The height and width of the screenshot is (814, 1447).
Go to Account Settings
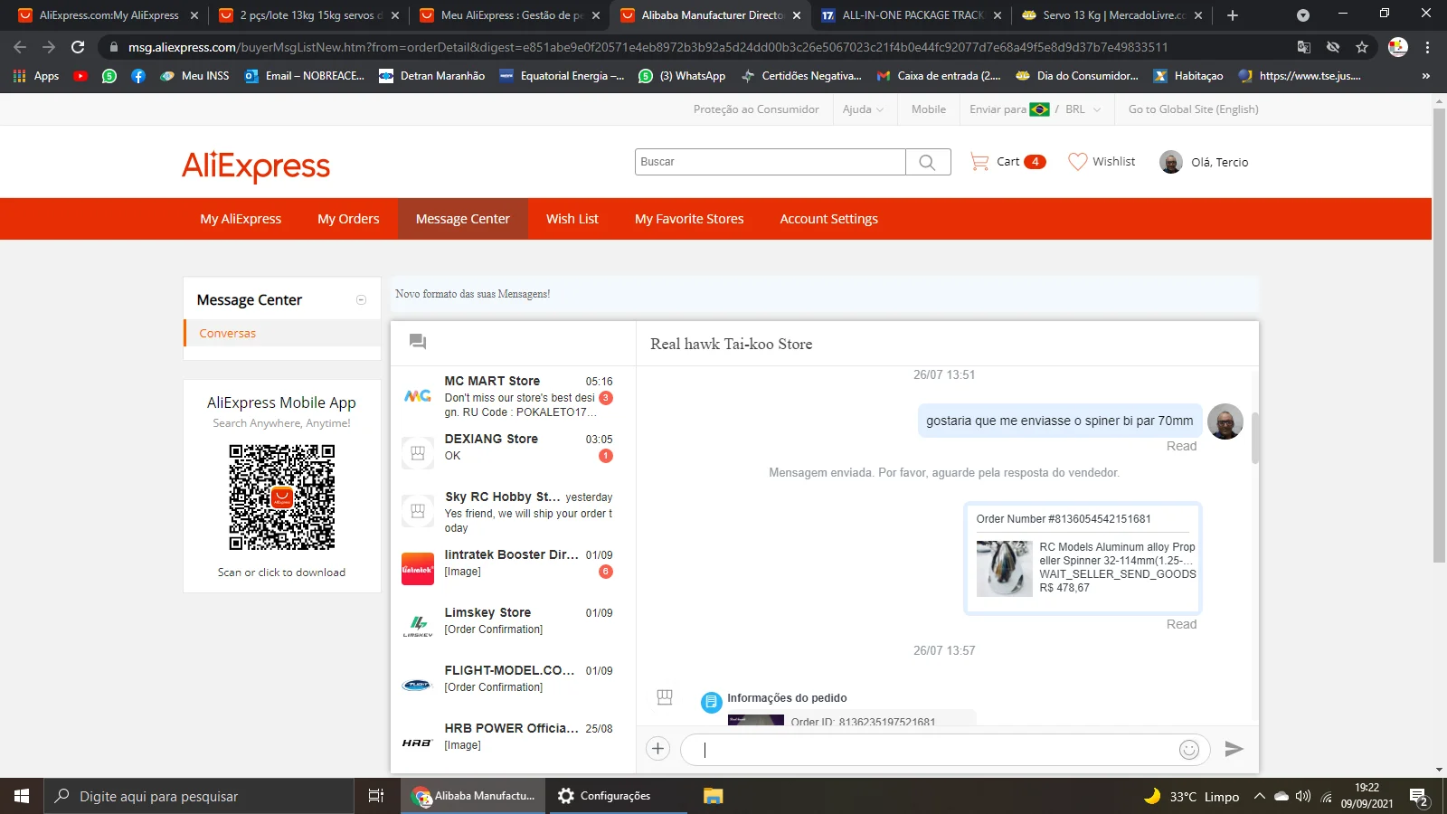(829, 219)
